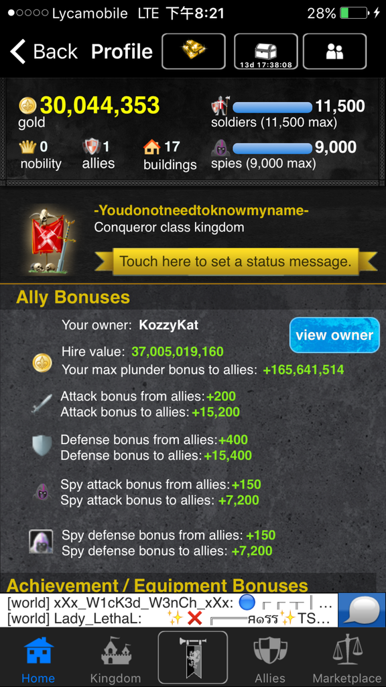Open the chat speech bubble button

point(362,610)
